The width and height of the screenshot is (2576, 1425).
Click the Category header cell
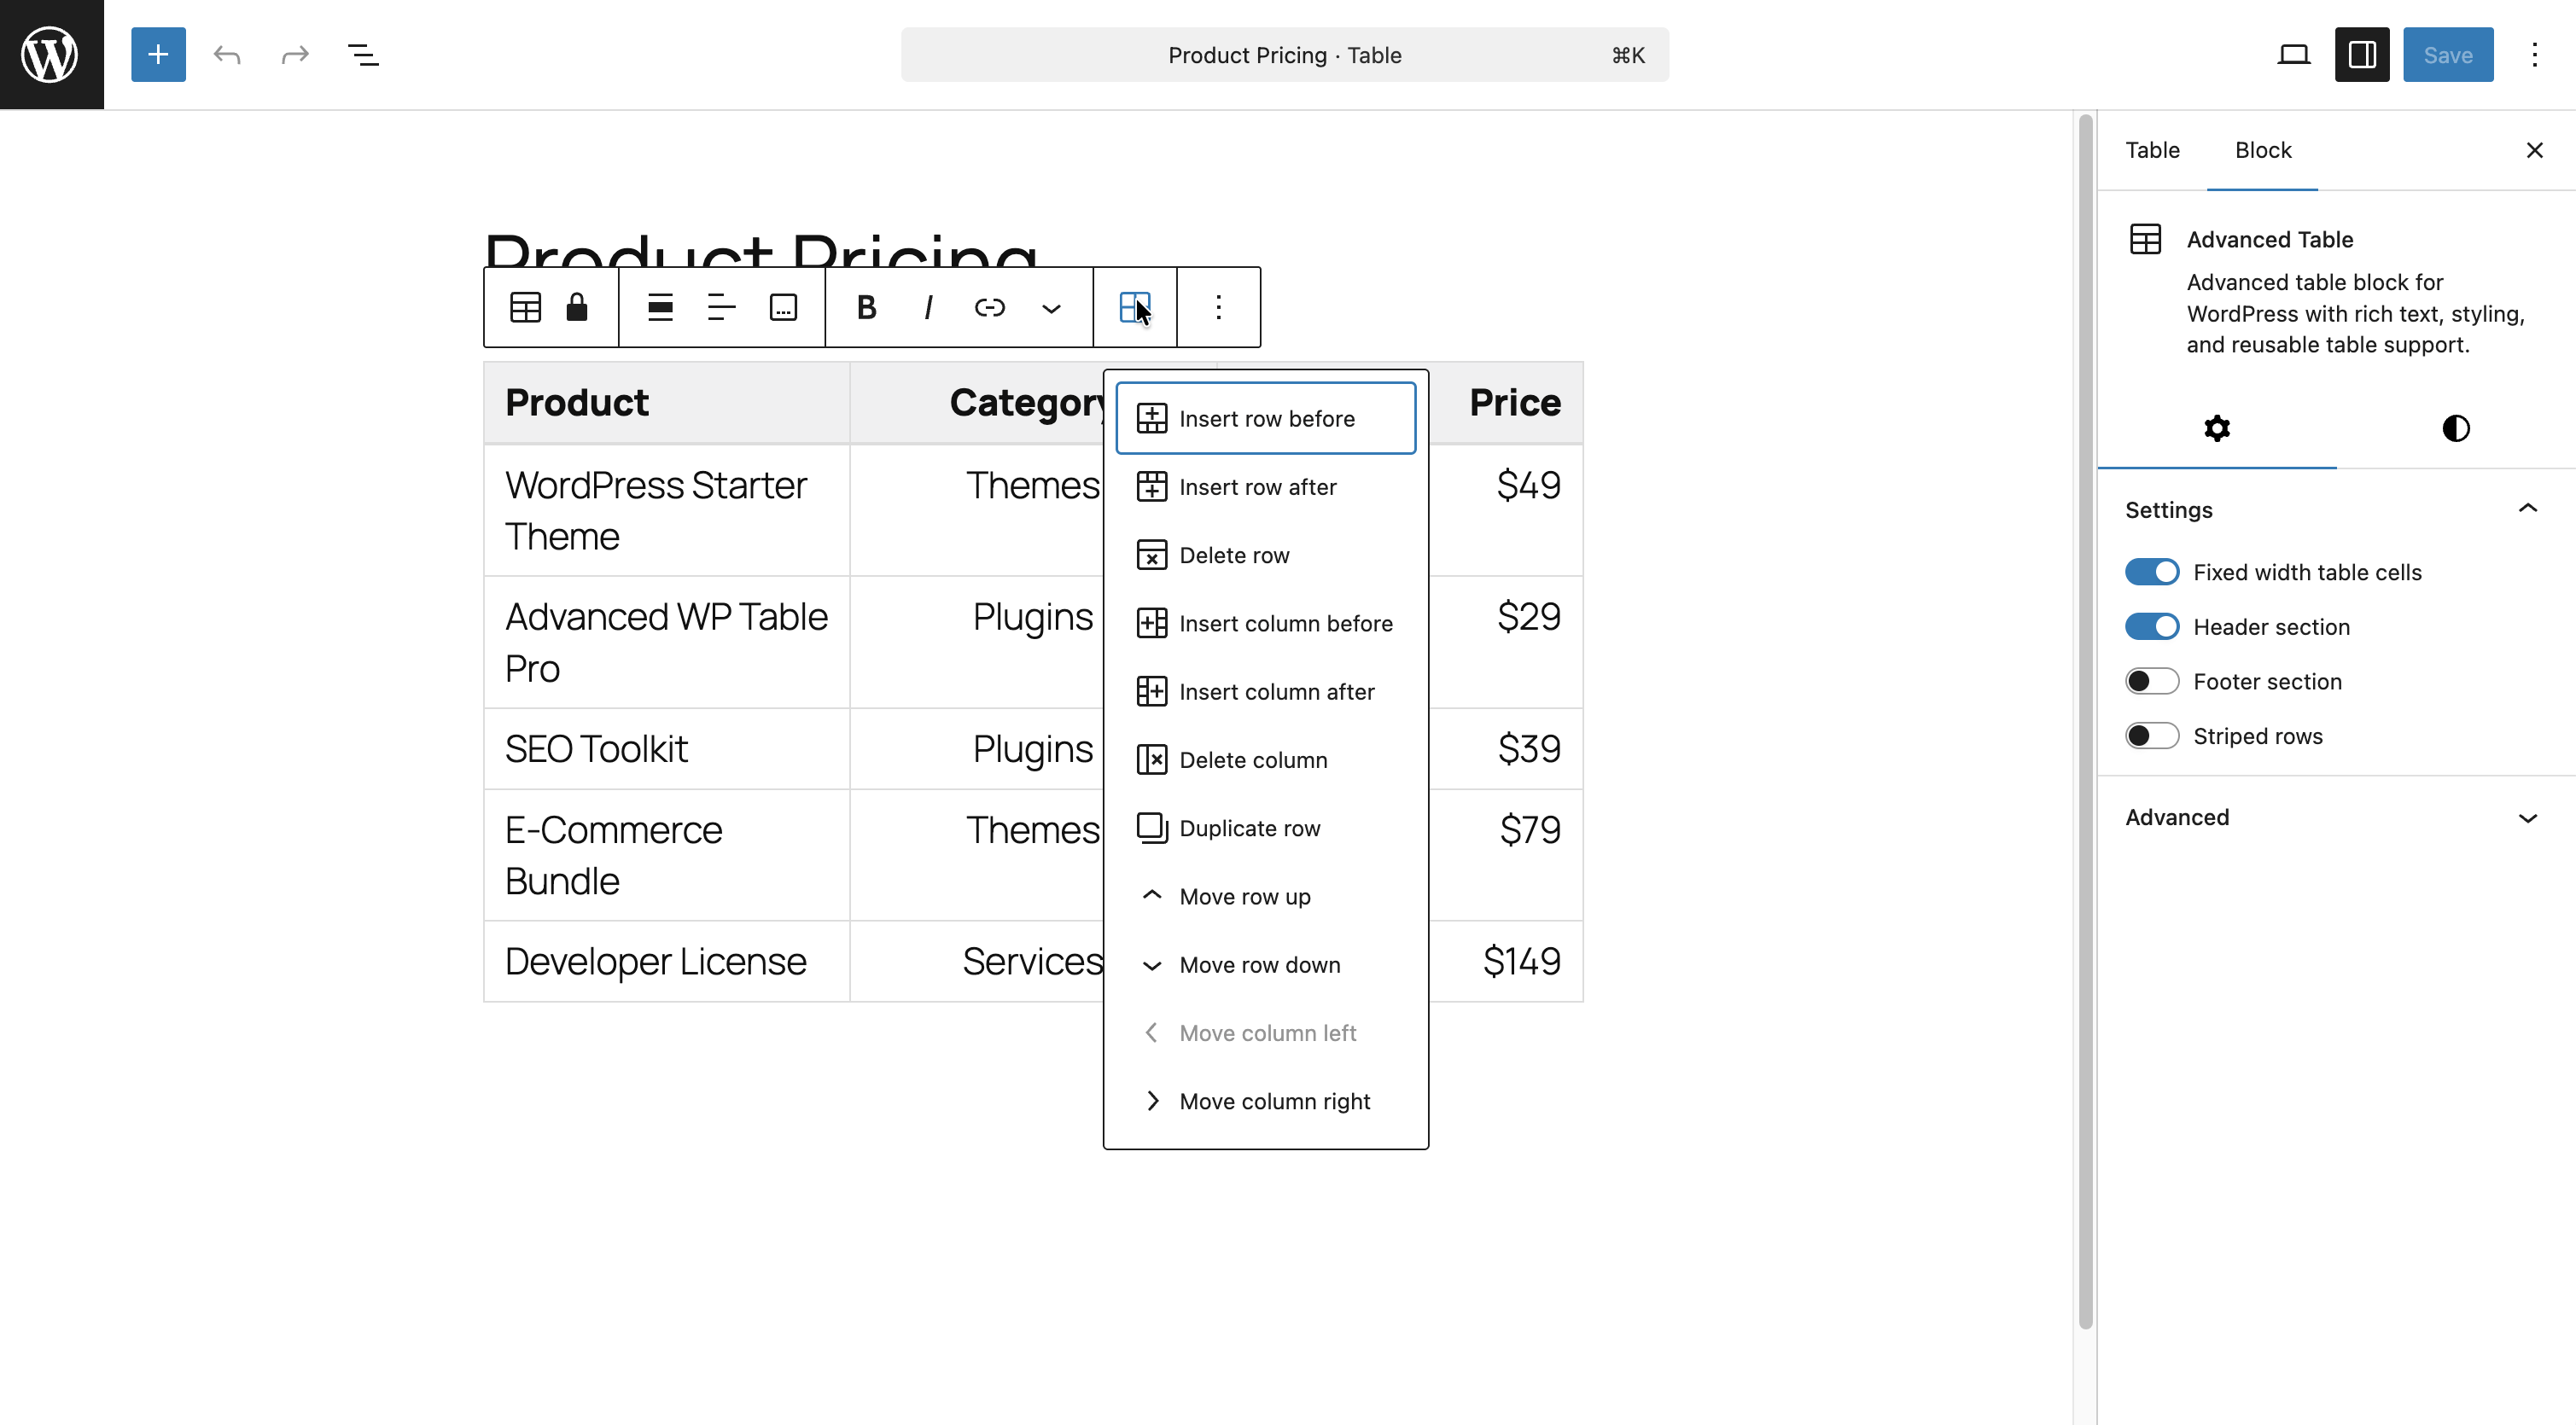click(x=977, y=402)
